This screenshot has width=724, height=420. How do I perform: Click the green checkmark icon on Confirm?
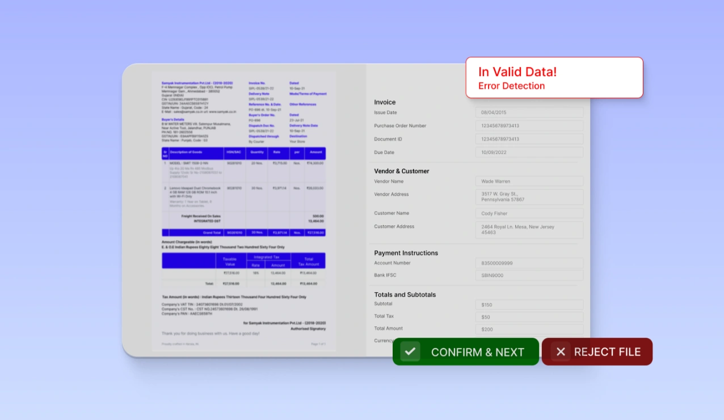pos(410,351)
